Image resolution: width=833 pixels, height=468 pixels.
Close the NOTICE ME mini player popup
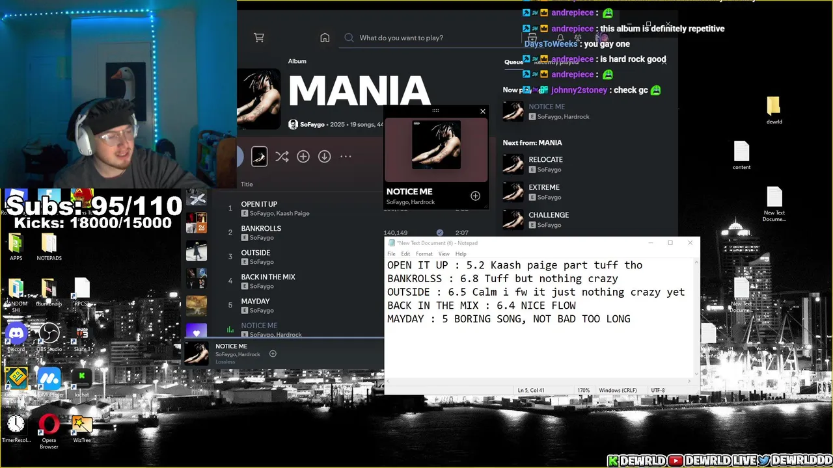[x=483, y=111]
